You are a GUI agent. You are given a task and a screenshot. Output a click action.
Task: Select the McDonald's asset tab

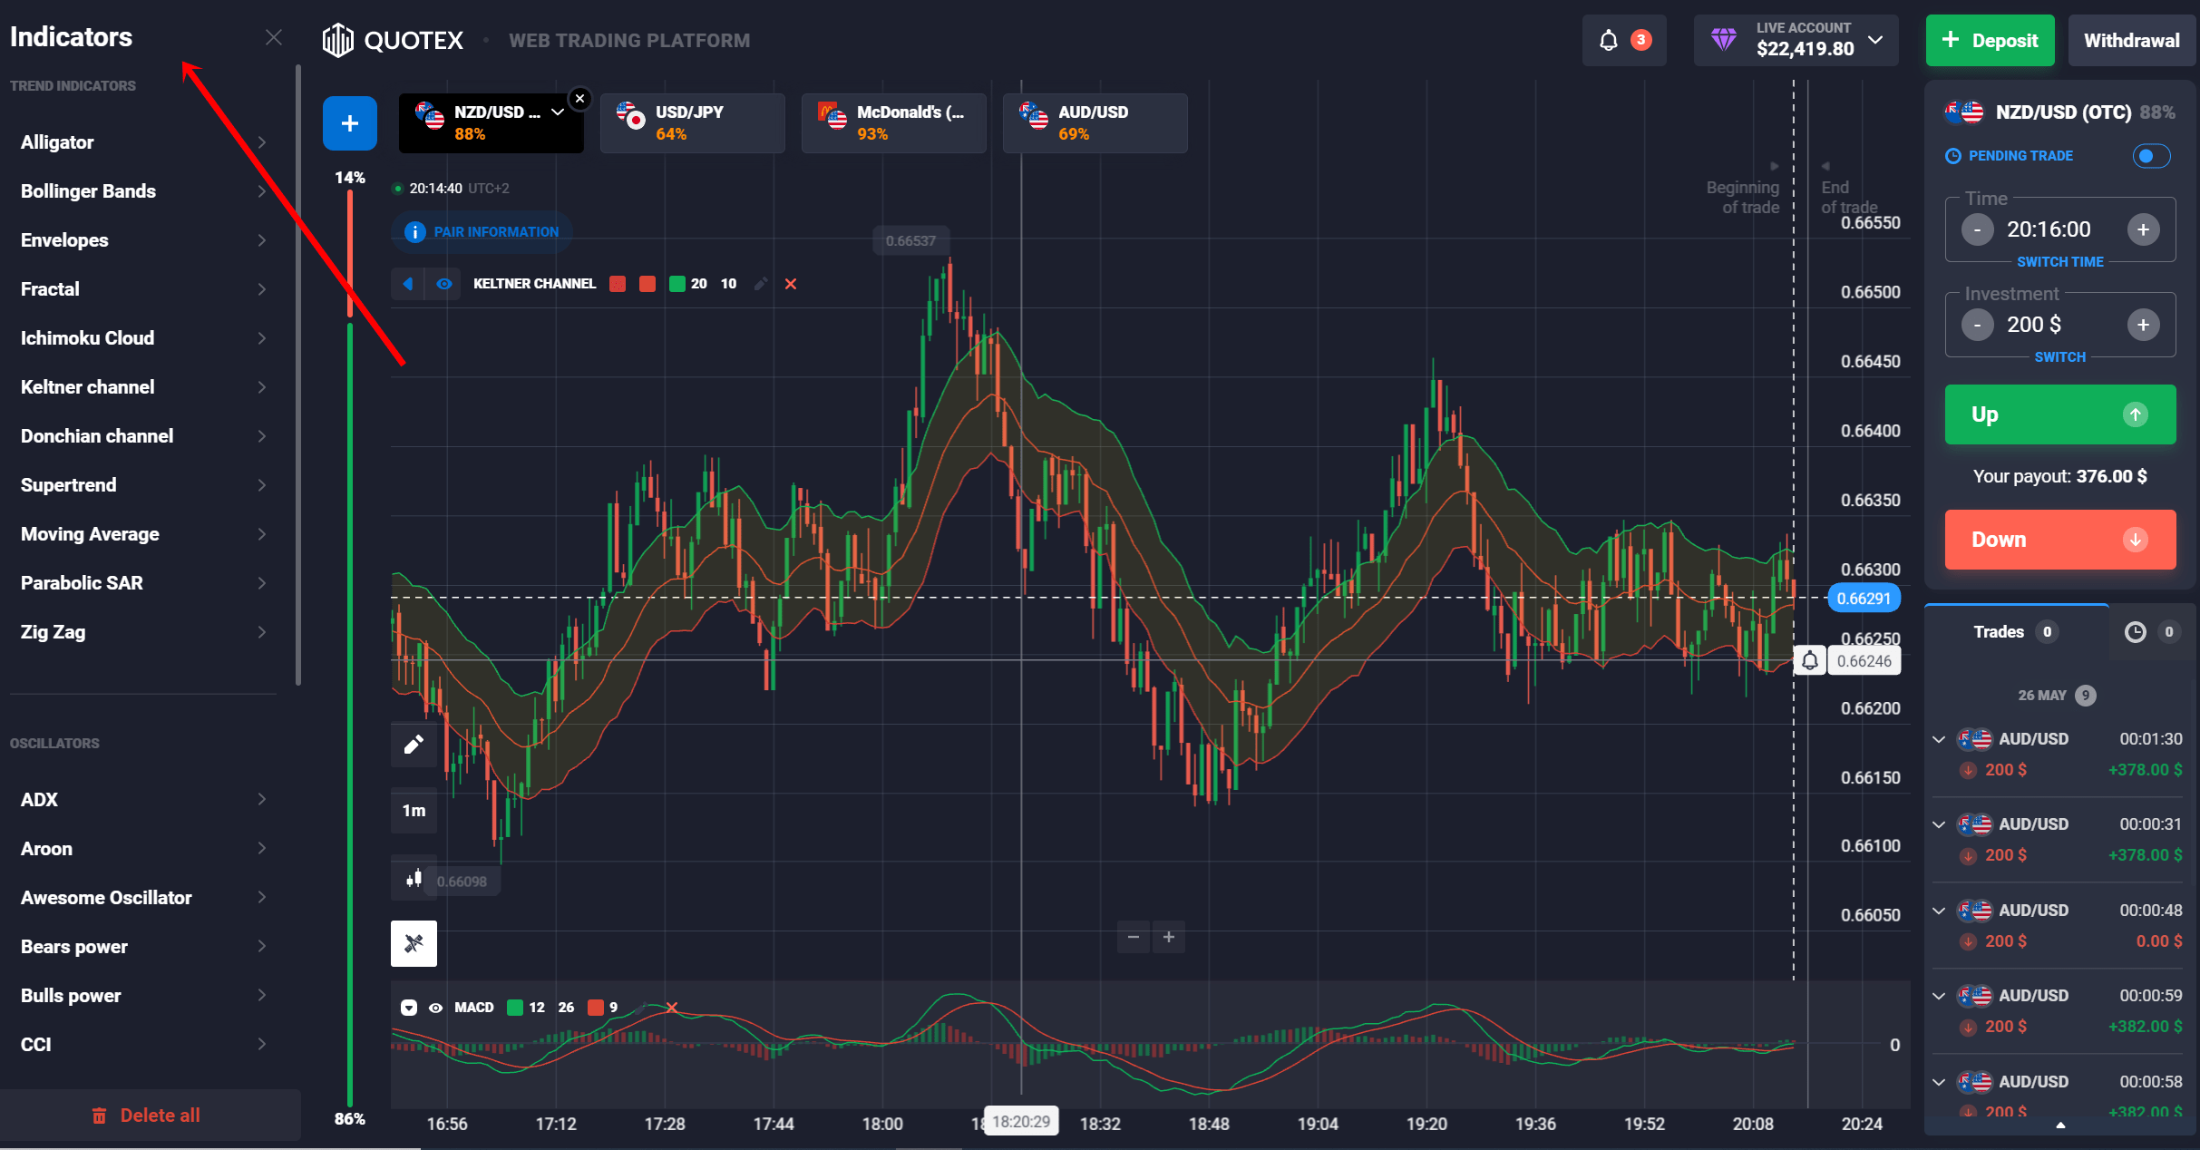click(892, 122)
